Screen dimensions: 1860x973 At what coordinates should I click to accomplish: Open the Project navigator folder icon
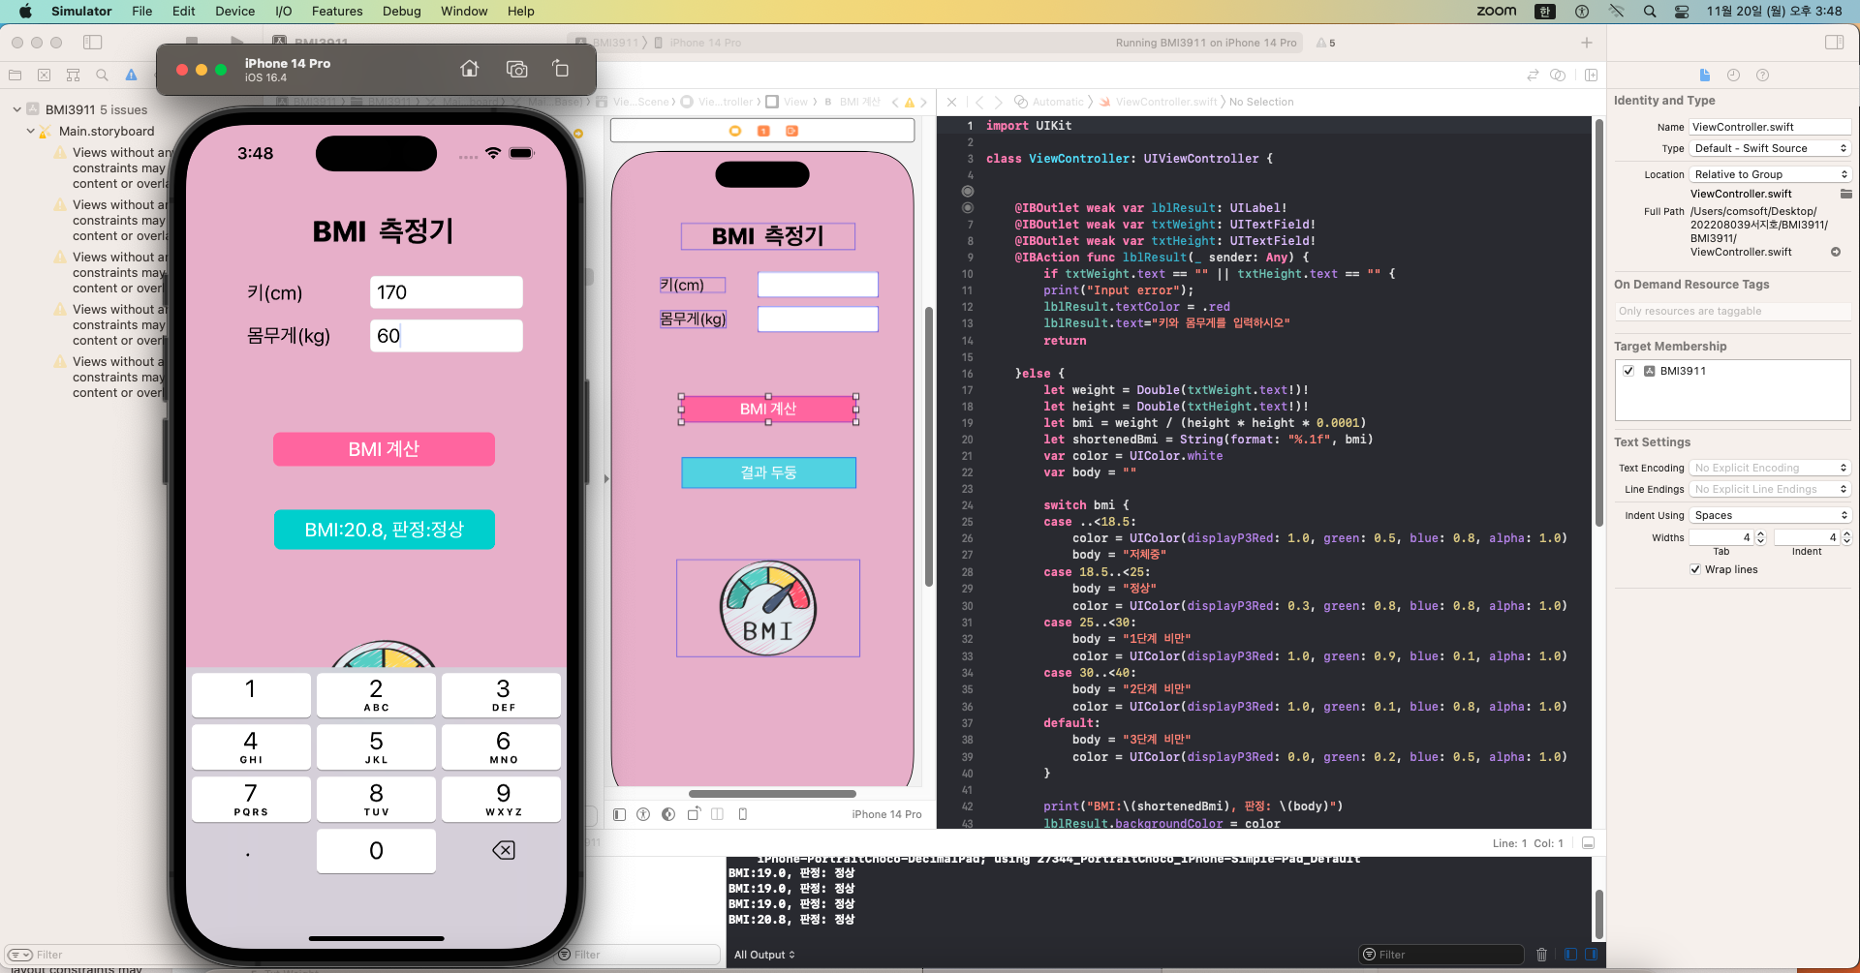(x=15, y=75)
